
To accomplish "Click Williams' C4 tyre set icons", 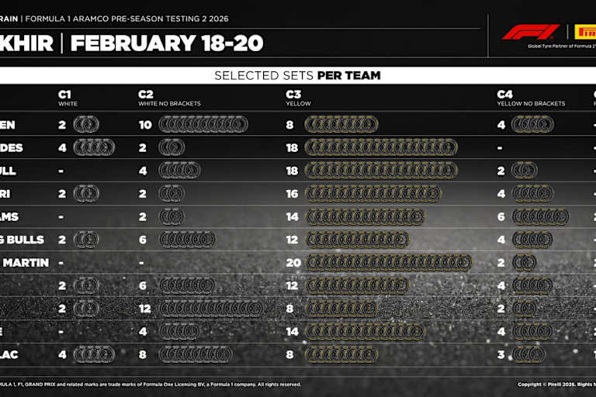I will point(540,217).
